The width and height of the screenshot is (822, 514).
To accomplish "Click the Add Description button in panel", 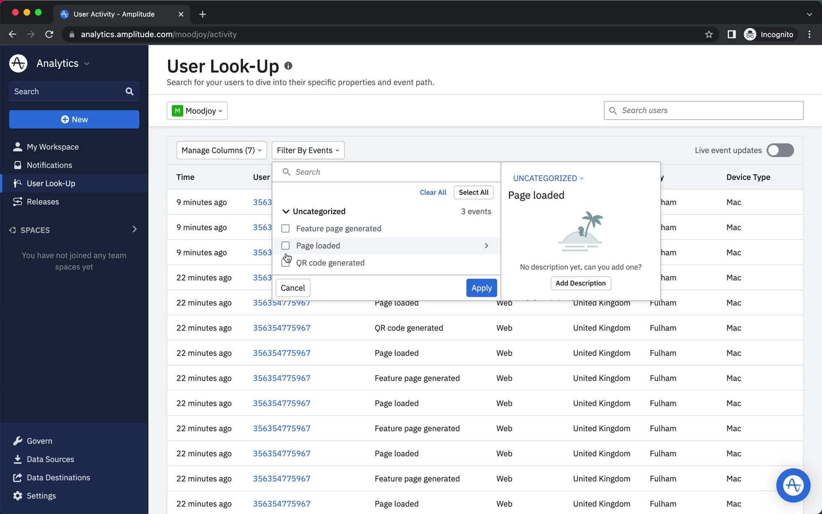I will click(581, 283).
